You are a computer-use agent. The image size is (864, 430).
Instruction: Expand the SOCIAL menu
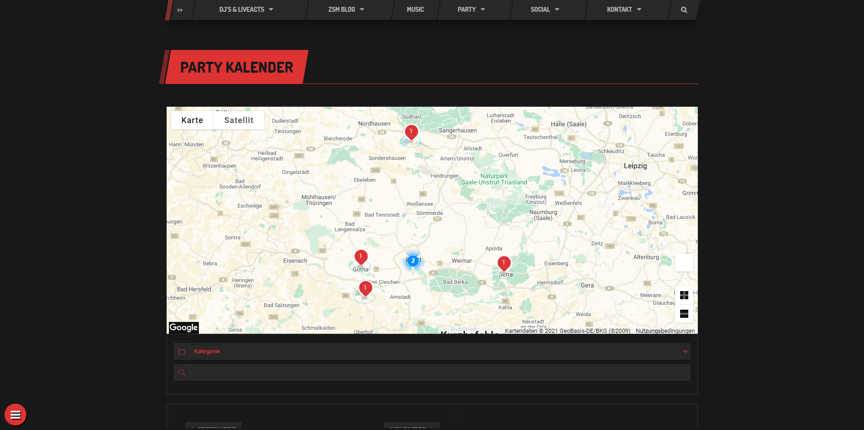tap(545, 10)
